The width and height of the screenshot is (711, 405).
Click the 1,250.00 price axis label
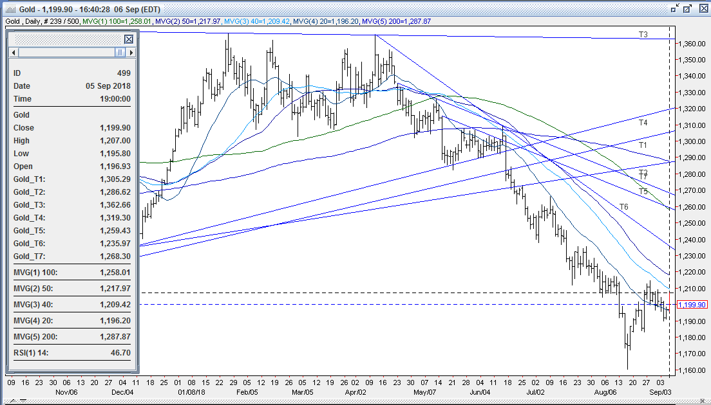pos(692,223)
